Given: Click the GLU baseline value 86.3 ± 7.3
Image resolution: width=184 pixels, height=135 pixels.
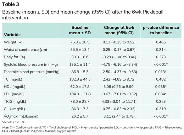Looking at the screenshot, I should [80, 109].
